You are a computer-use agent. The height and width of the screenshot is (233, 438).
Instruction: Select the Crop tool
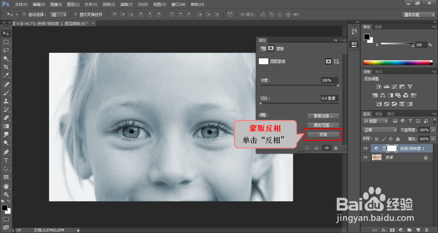click(6, 67)
